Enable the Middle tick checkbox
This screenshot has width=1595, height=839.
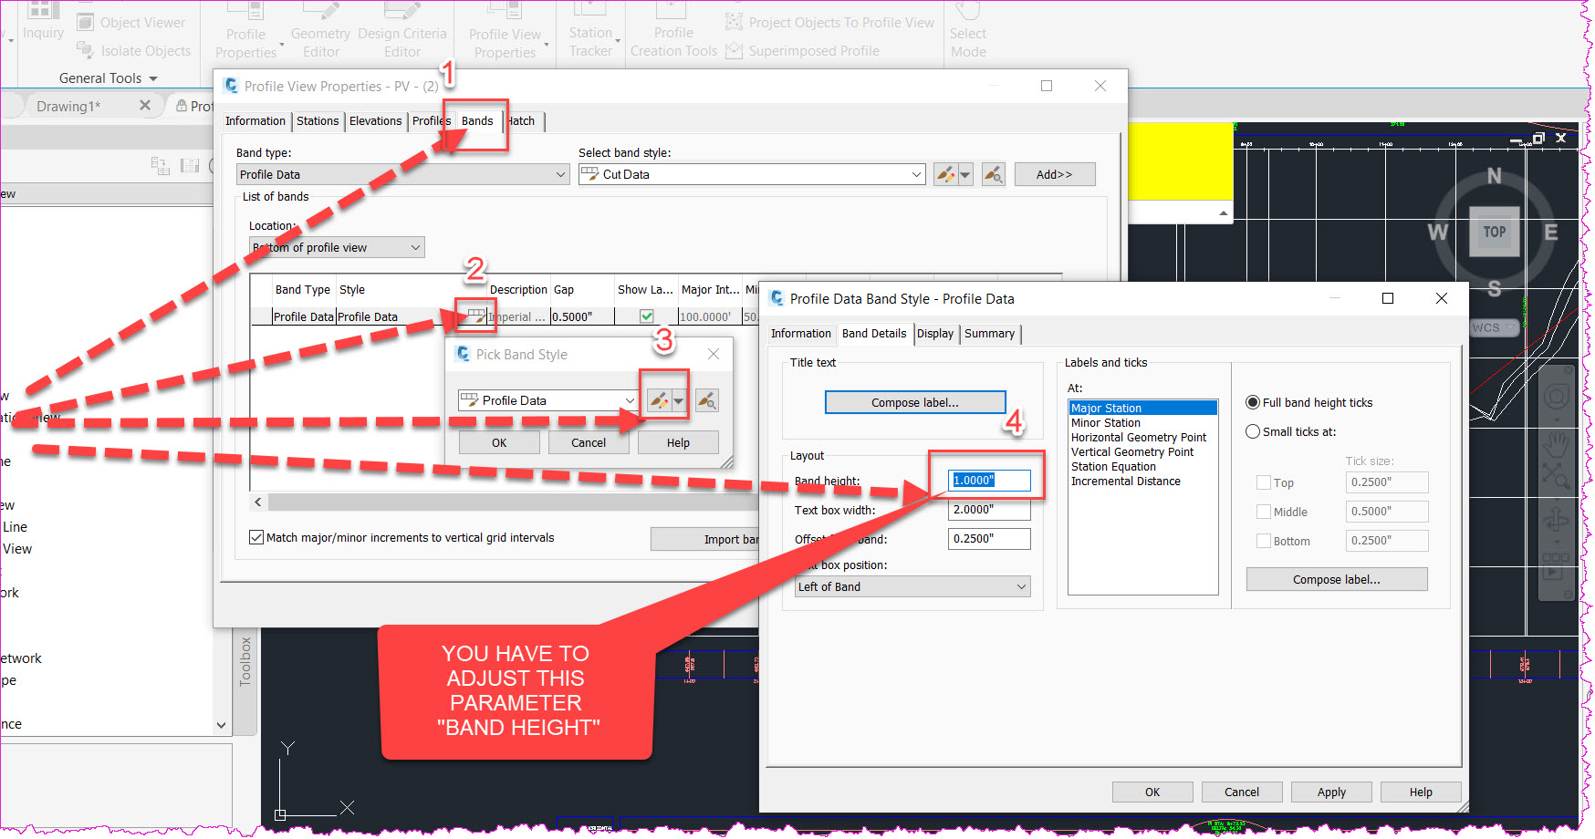pos(1264,512)
